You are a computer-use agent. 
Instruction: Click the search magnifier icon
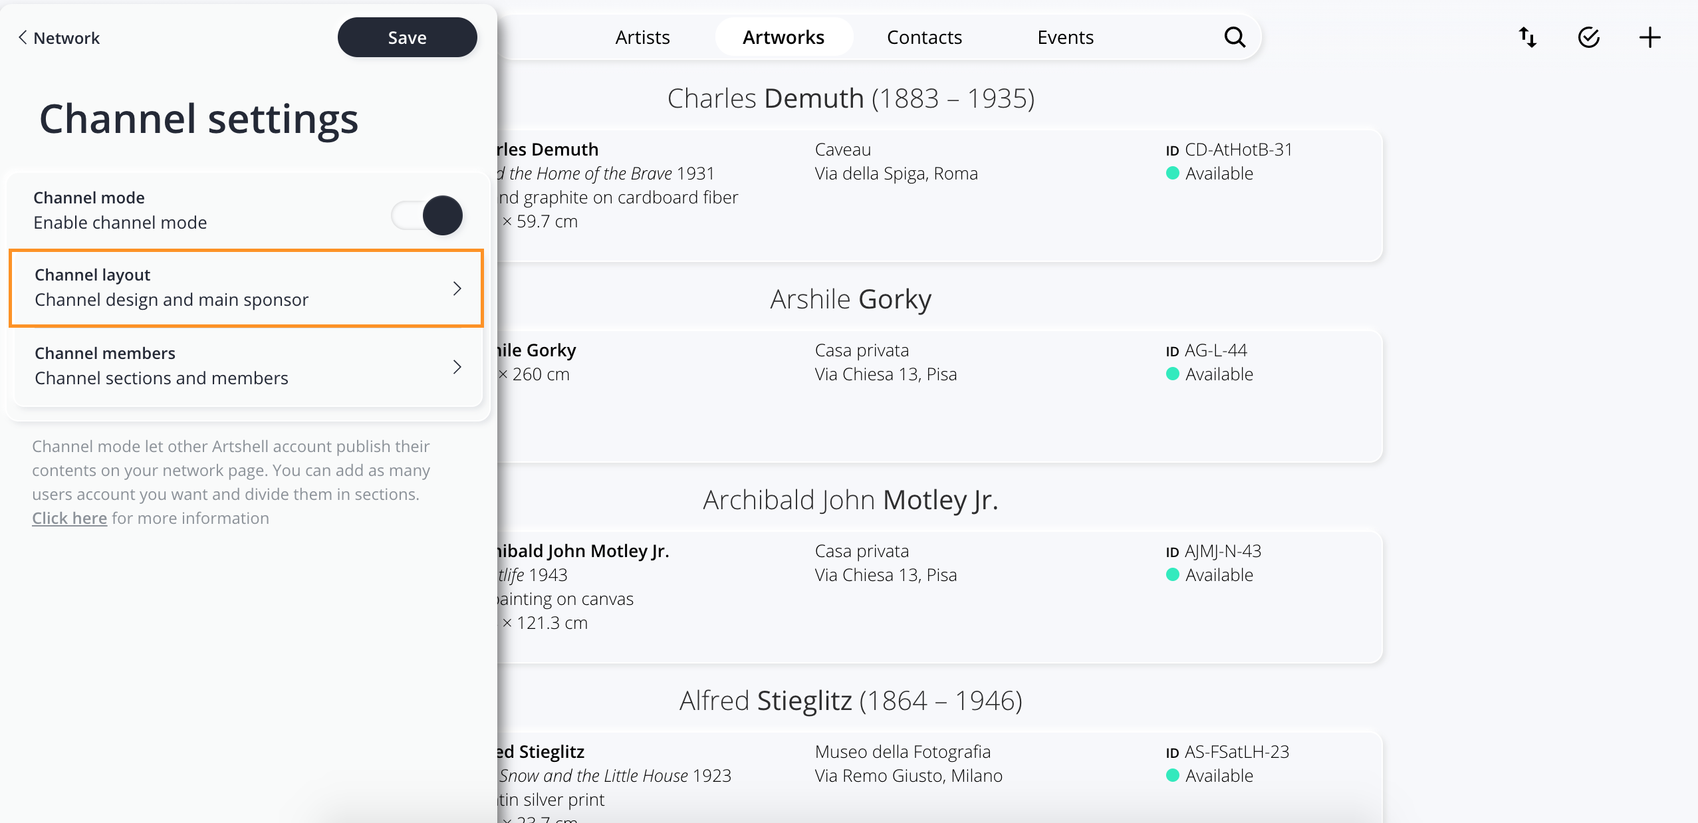point(1235,37)
